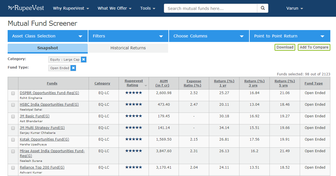The image size is (336, 176).
Task: Click Kotak Opportunities Fund star rating
Action: click(134, 139)
